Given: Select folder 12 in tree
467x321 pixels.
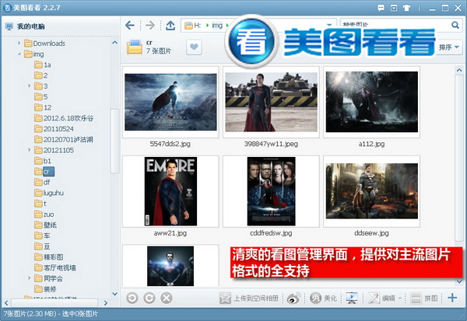Looking at the screenshot, I should [43, 107].
